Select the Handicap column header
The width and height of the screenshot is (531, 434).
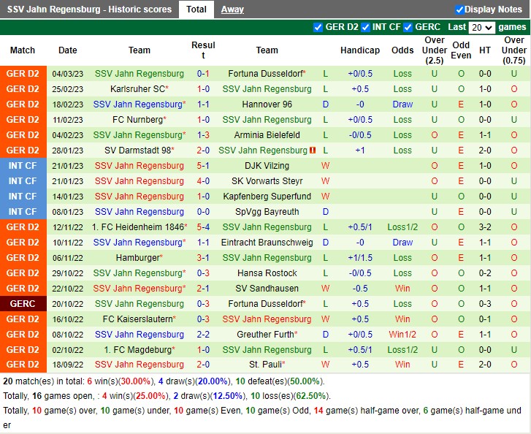pyautogui.click(x=360, y=50)
